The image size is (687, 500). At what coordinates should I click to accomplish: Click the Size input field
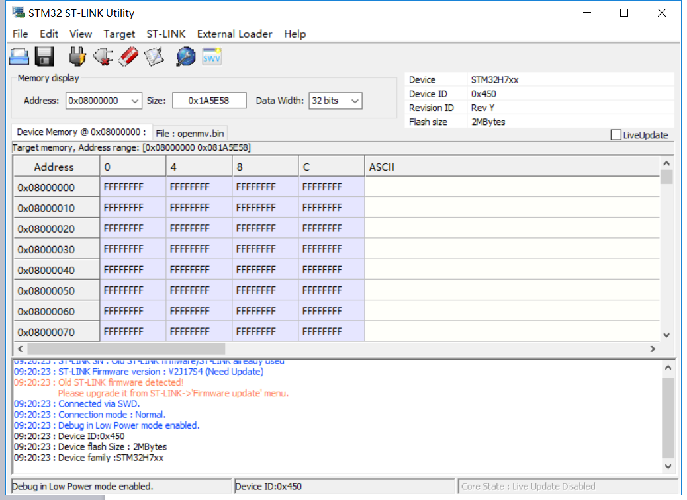pos(209,101)
